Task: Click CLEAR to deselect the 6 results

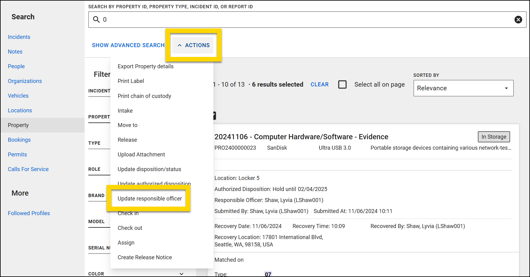Action: click(x=319, y=84)
